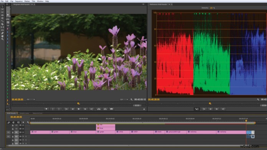Click Mark Out in Program monitor
Image resolution: width=267 pixels, height=150 pixels.
(x=59, y=109)
